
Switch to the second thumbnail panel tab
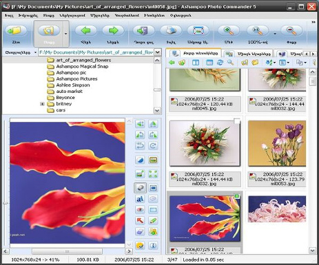pos(248,54)
